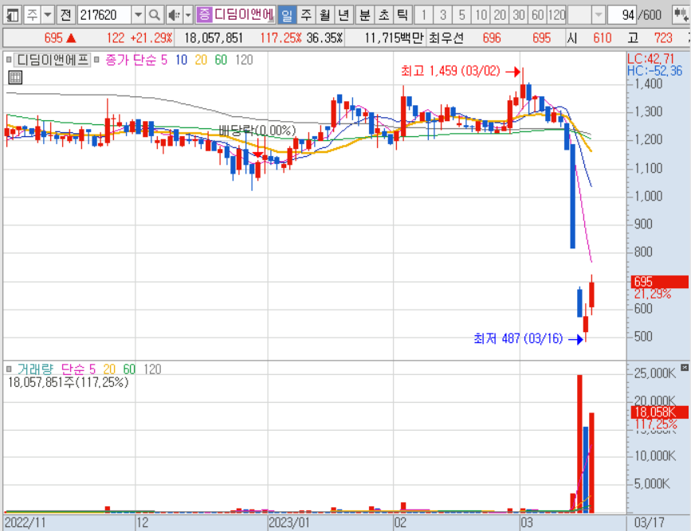Click price chart moving average period 20

(x=201, y=60)
